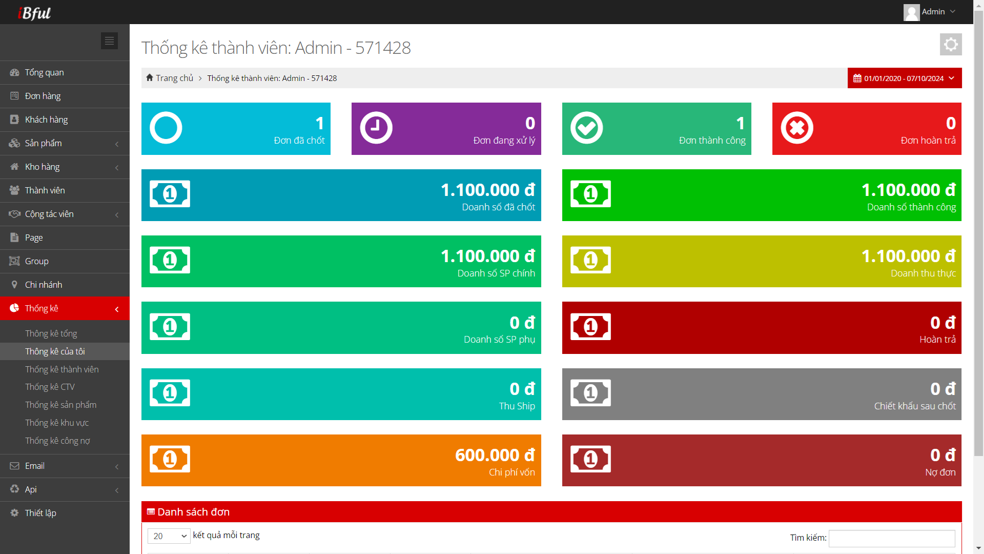Open the results-per-page dropdown showing 20
The height and width of the screenshot is (554, 984).
coord(169,536)
